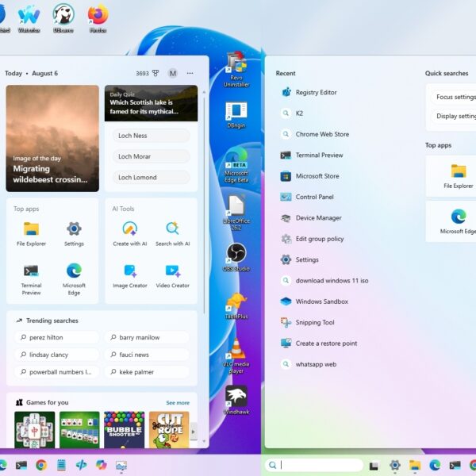Show next games with arrow
Viewport: 476px width, 476px height.
[194, 432]
